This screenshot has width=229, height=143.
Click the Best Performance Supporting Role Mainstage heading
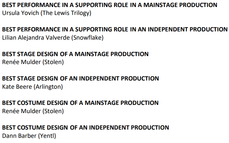[x=110, y=5]
